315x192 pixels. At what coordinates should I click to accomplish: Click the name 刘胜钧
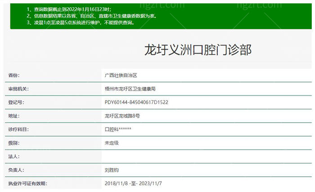pyautogui.click(x=112, y=170)
